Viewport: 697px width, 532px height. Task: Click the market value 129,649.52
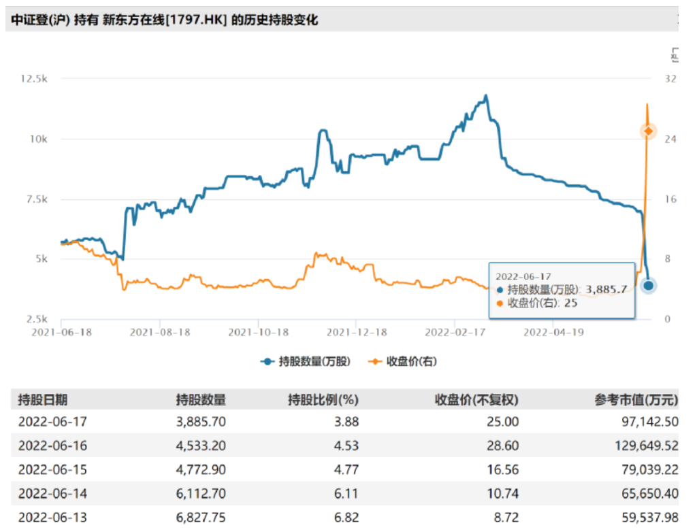click(x=647, y=446)
